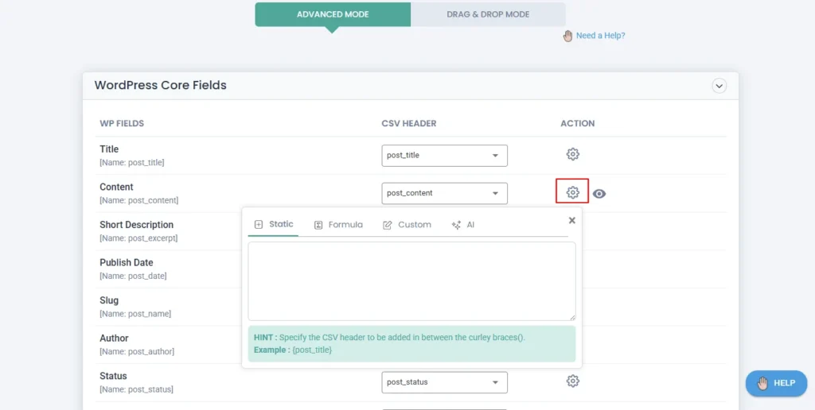The height and width of the screenshot is (410, 815).
Task: Click the gear icon for Title field
Action: pos(572,154)
